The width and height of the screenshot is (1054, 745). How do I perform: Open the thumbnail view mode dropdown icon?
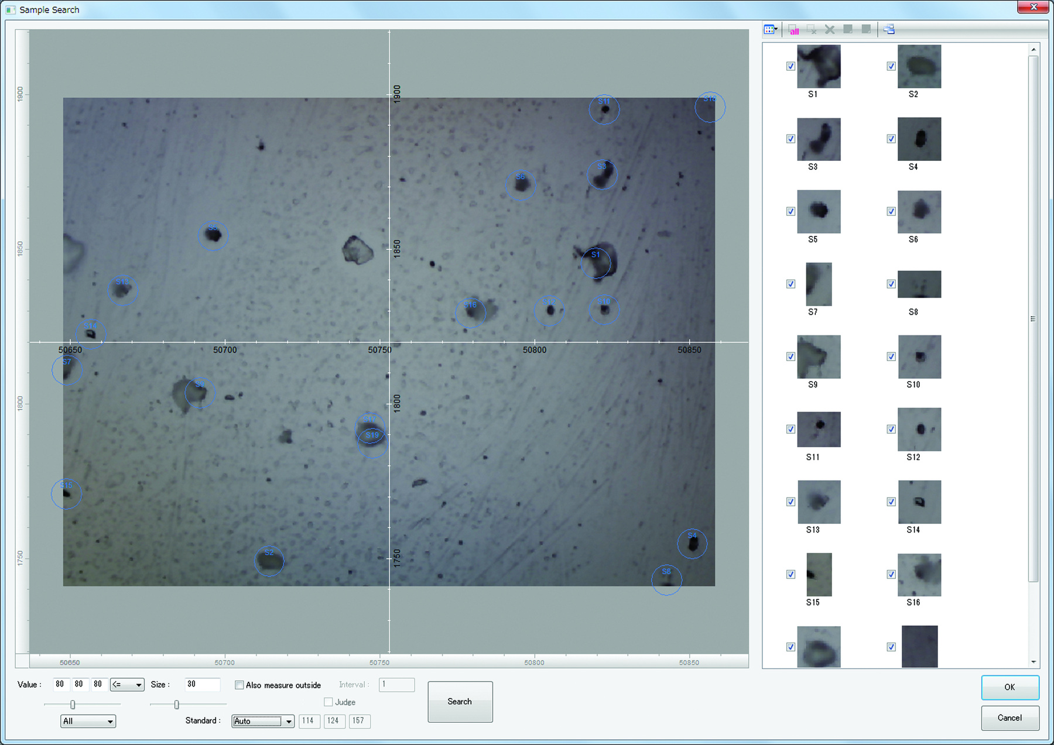click(771, 29)
